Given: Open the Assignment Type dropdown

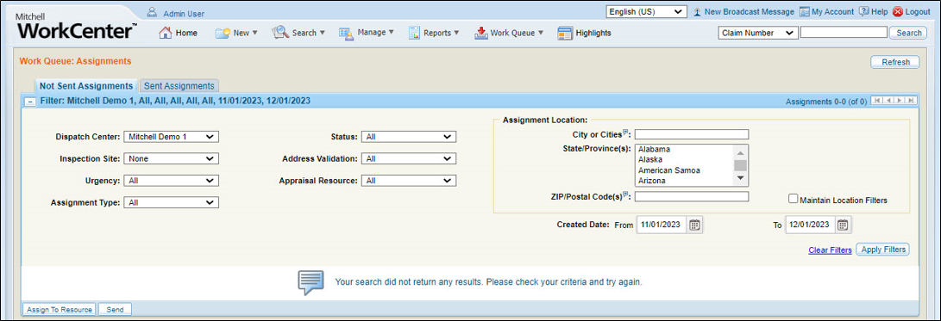Looking at the screenshot, I should coord(171,202).
